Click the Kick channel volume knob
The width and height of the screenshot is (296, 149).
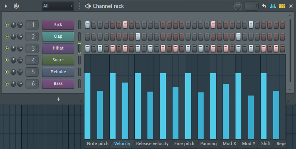click(x=20, y=25)
